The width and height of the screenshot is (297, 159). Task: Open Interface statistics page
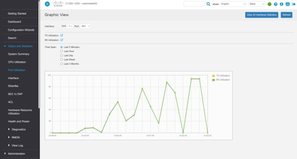tap(13, 78)
